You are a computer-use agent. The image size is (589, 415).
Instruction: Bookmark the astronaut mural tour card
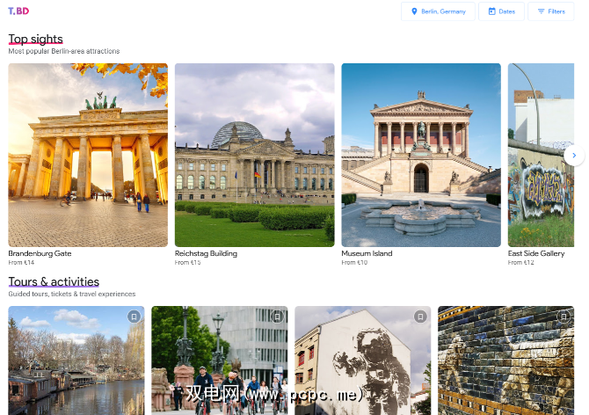420,317
